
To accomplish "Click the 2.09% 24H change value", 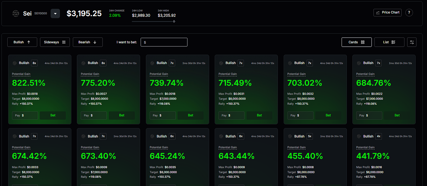I will click(x=115, y=15).
